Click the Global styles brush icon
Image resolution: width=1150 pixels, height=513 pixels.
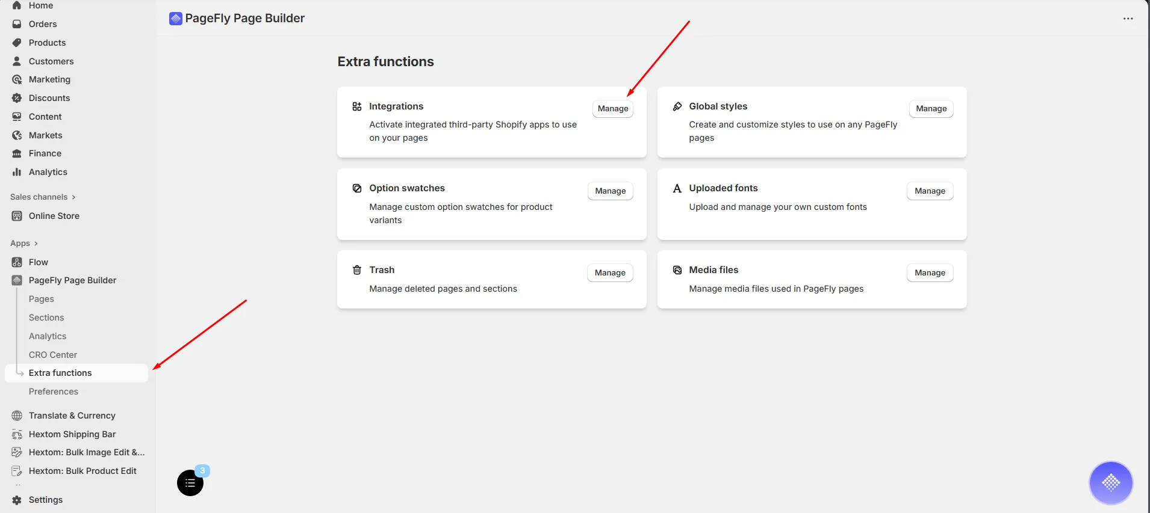677,106
